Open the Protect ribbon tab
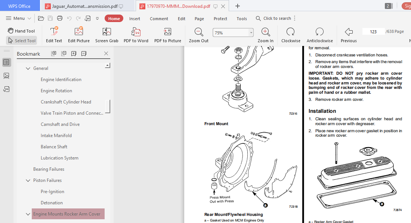This screenshot has width=411, height=223. pyautogui.click(x=220, y=19)
